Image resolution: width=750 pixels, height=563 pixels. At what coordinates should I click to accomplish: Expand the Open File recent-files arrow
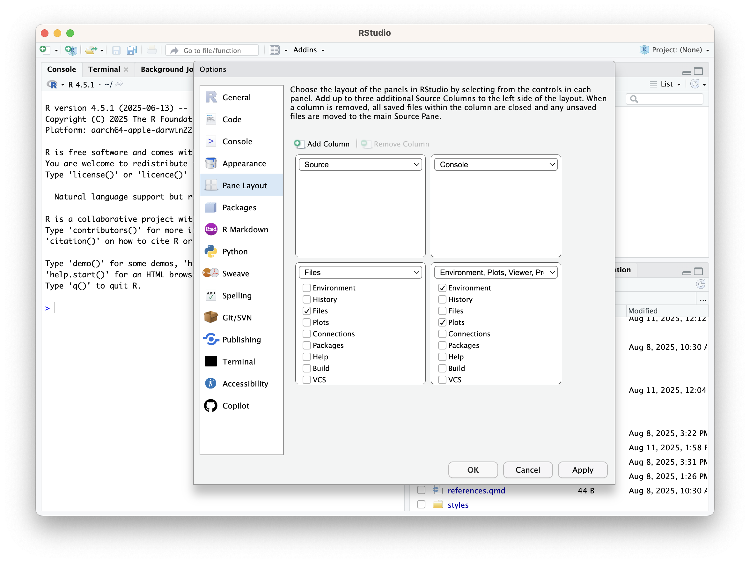(101, 50)
